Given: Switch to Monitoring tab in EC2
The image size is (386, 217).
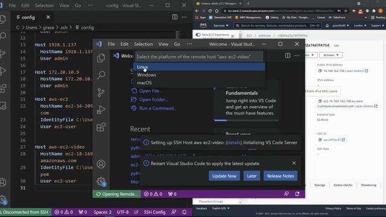Looking at the screenshot, I should point(369,185).
